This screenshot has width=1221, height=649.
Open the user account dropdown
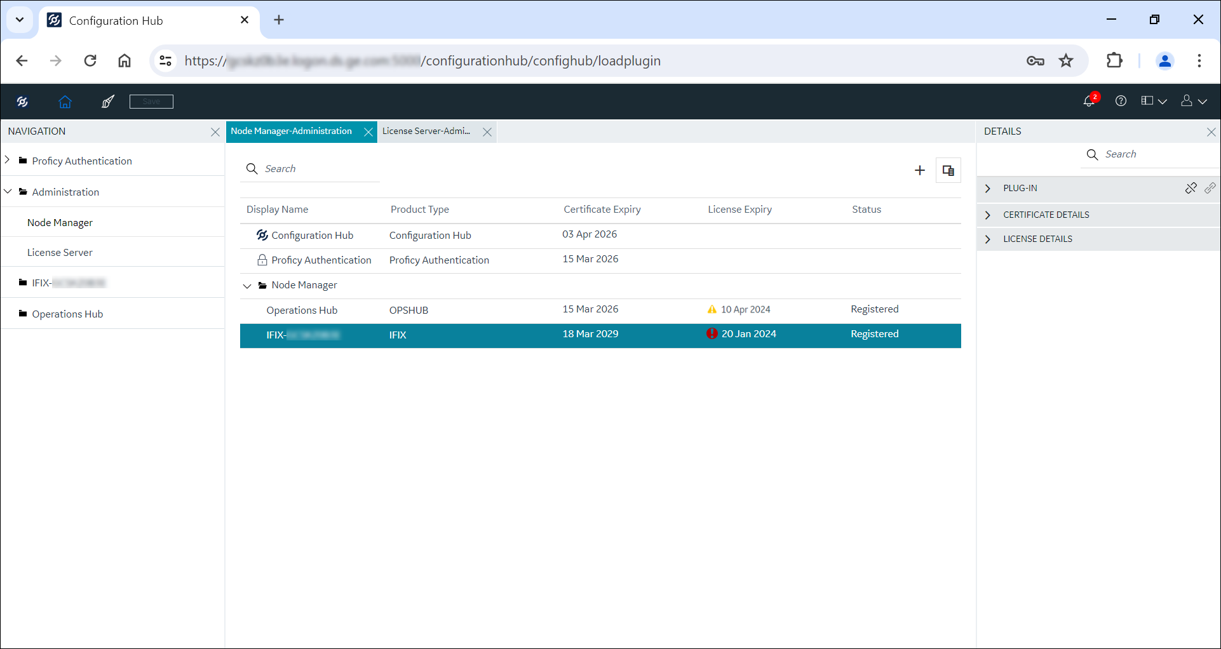pos(1194,101)
